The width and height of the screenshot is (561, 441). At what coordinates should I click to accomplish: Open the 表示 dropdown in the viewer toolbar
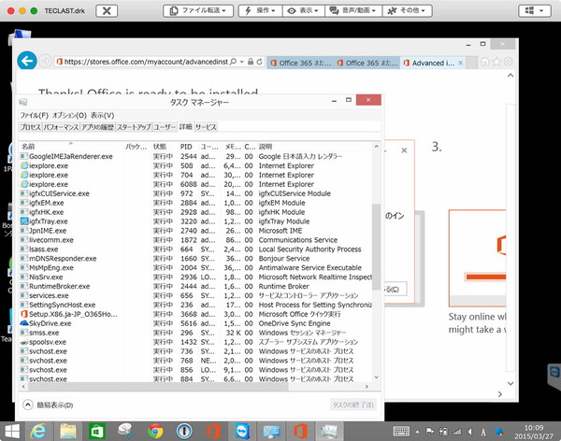coord(304,10)
